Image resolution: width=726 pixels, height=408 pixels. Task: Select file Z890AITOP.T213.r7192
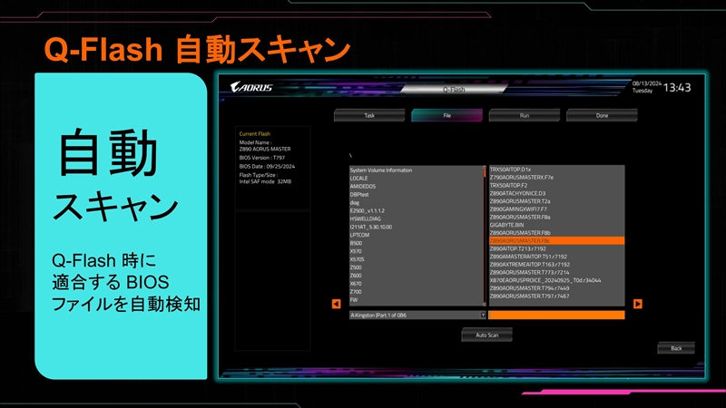pos(517,248)
